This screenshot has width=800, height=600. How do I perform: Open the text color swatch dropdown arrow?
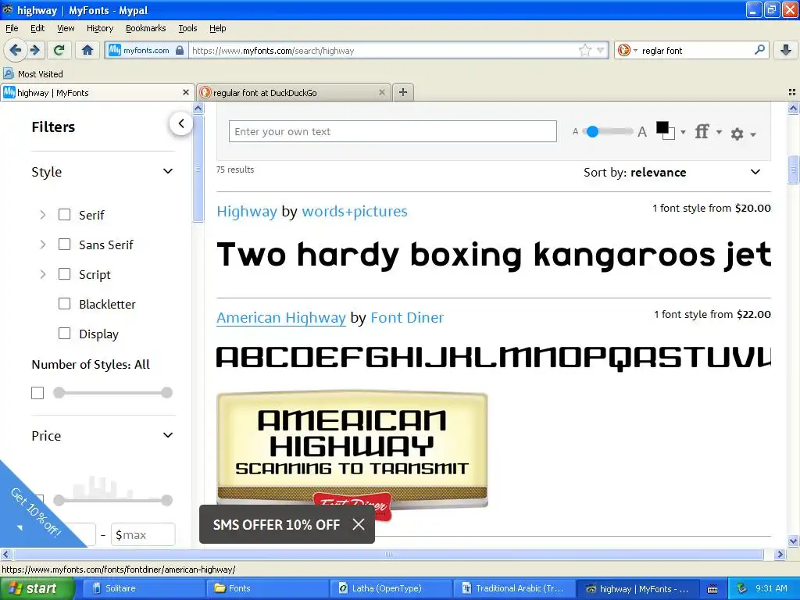pyautogui.click(x=683, y=132)
